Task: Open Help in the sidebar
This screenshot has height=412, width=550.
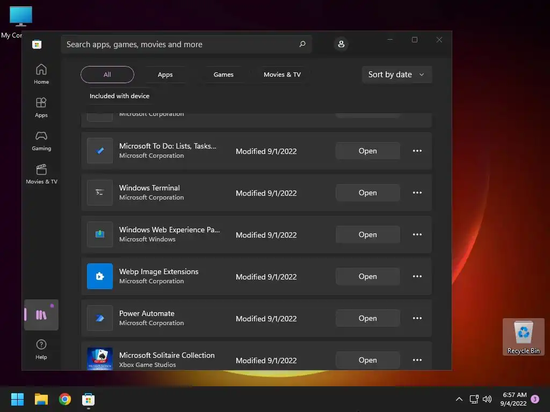Action: click(41, 349)
